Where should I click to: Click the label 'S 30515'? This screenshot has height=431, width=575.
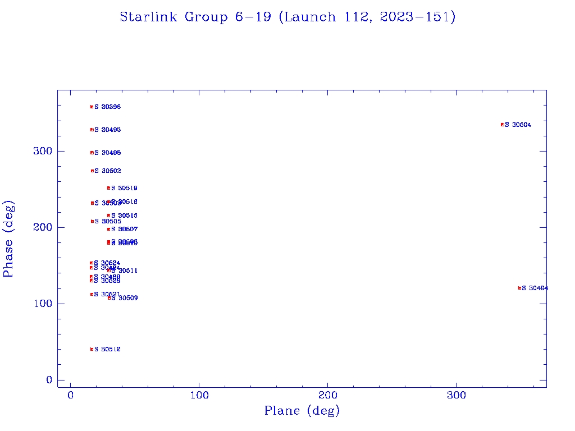124,215
